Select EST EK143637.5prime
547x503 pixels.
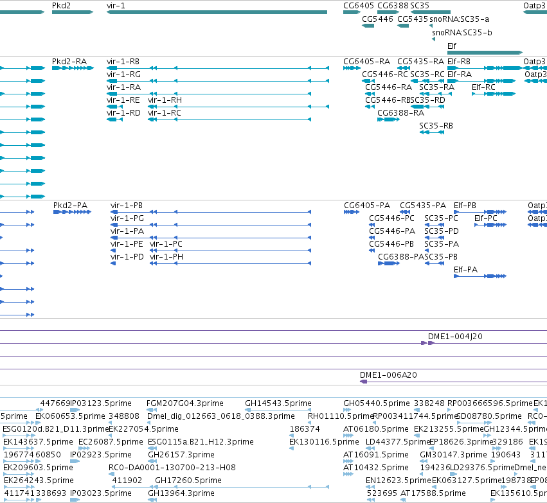point(39,442)
